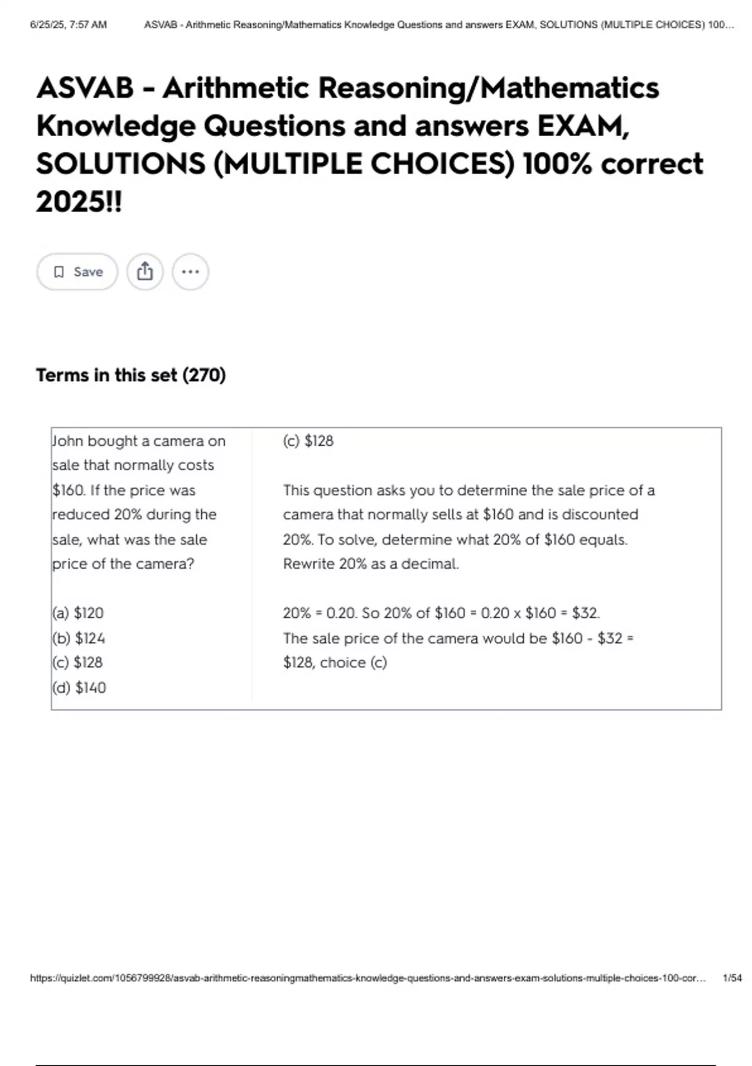Click the "$128, choice (c)" conclusion line
This screenshot has width=752, height=1066.
[x=335, y=662]
